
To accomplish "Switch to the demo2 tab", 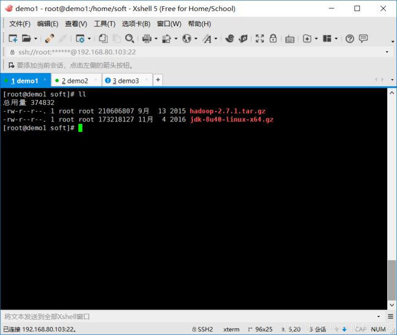I will (76, 81).
